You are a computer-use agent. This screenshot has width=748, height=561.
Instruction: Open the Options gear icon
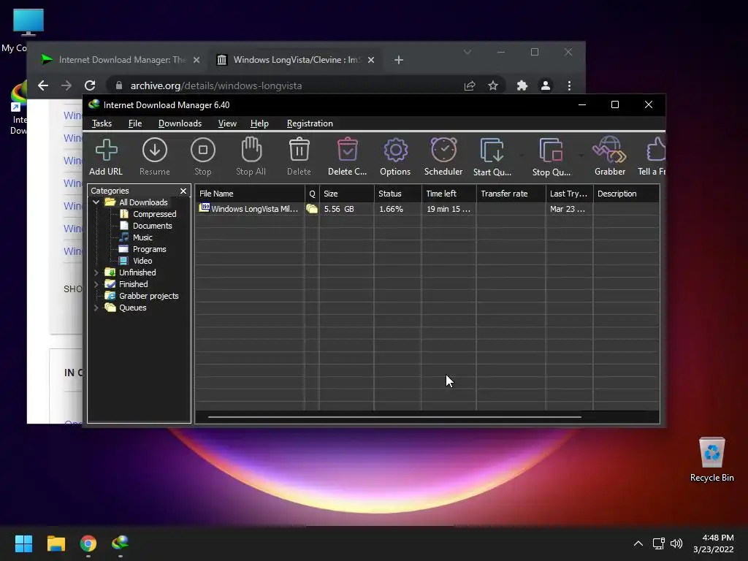click(395, 156)
